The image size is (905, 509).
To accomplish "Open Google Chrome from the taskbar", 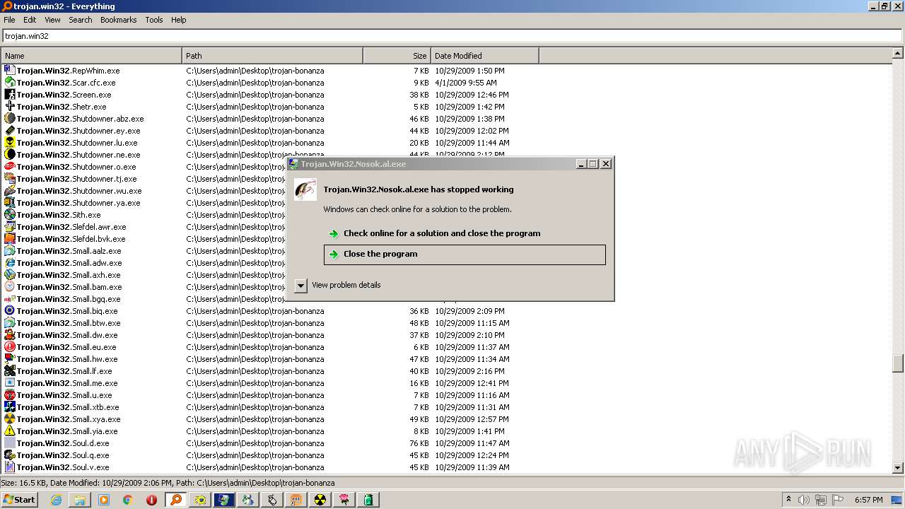I will pyautogui.click(x=128, y=500).
